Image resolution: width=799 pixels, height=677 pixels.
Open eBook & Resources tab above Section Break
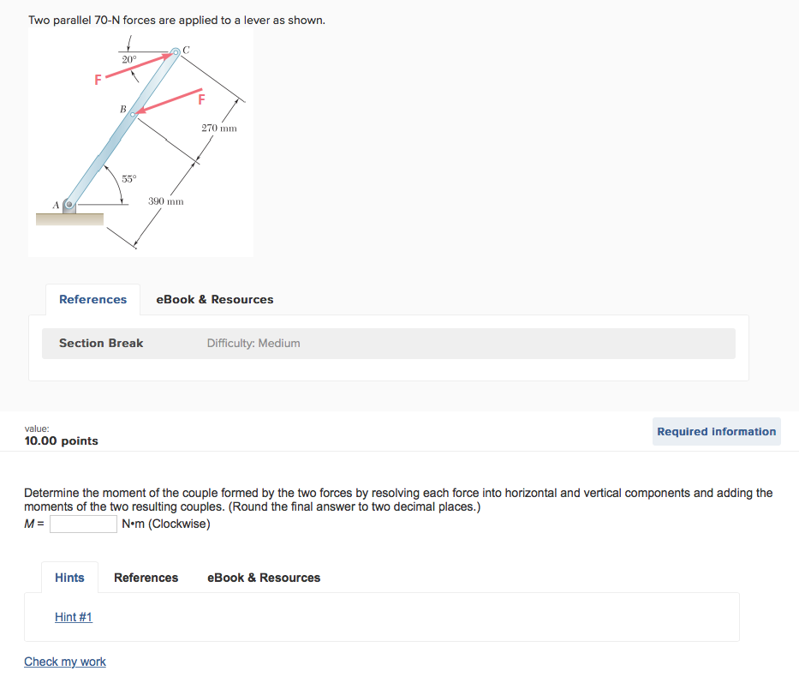click(215, 300)
